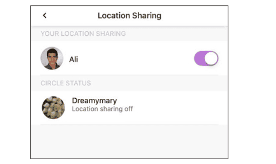Go back using the left arrow
This screenshot has width=276, height=164.
tap(45, 15)
